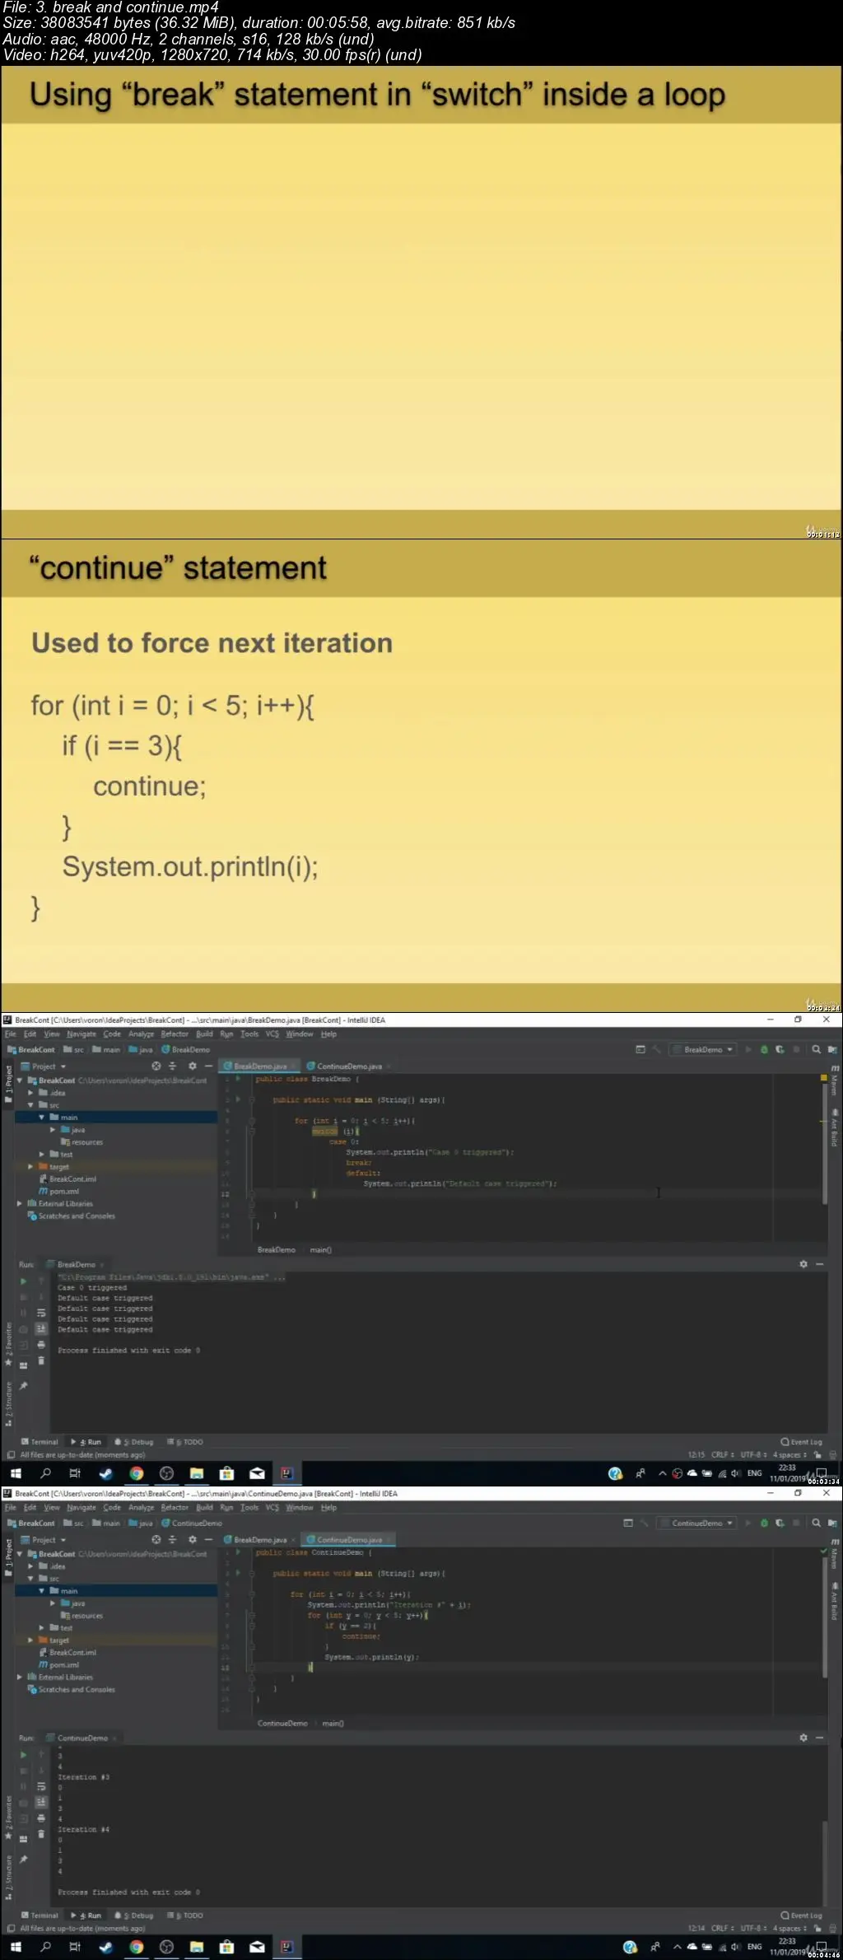Click the editor vertical scrollbar in the BreakDemo window
The height and width of the screenshot is (1960, 843).
click(x=823, y=1145)
